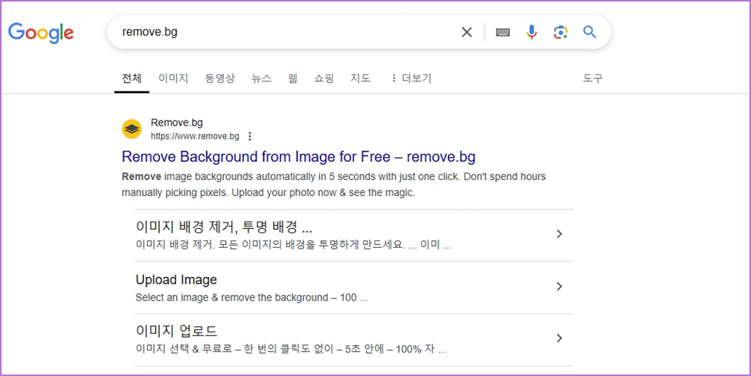Switch to the 웹 tab
Image resolution: width=751 pixels, height=376 pixels.
292,78
